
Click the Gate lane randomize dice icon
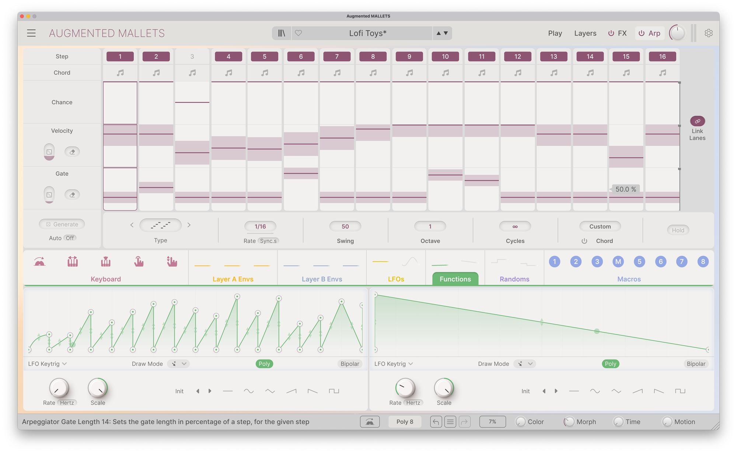[x=49, y=195]
